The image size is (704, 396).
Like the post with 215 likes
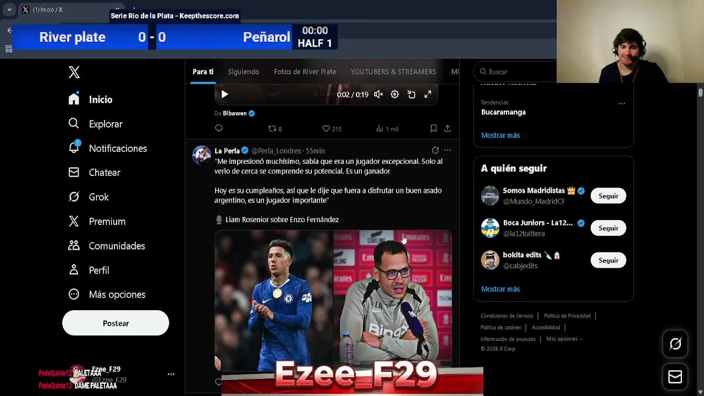point(332,129)
